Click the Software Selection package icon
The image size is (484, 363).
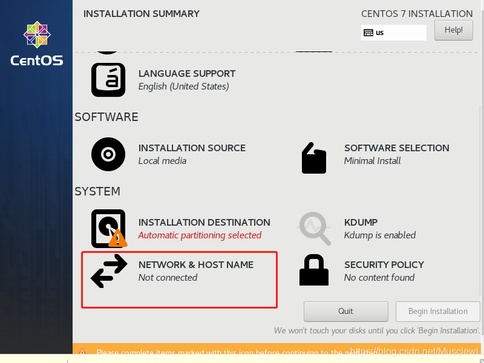pos(314,158)
